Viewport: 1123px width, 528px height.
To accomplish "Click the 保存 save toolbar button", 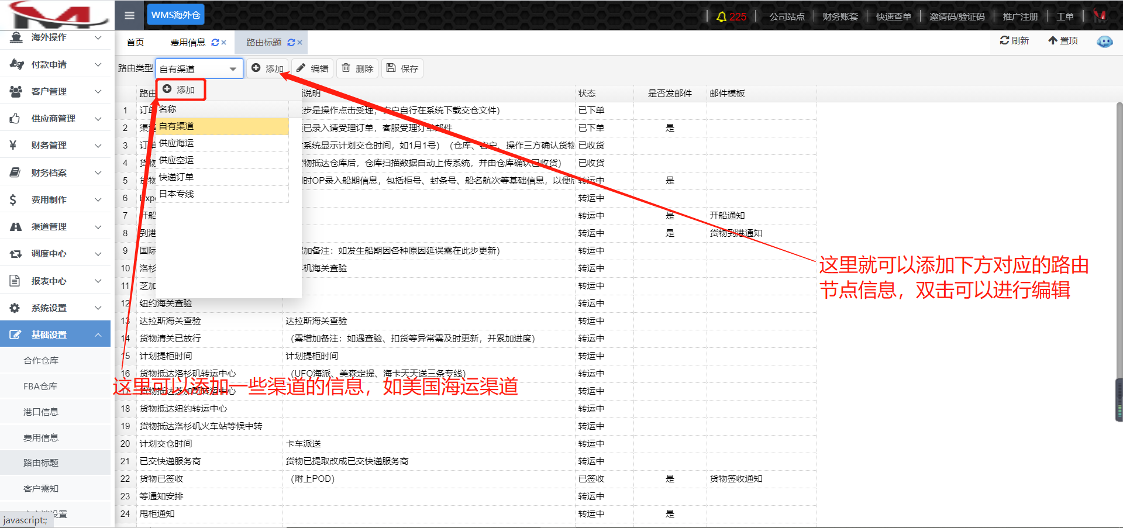I will 402,68.
